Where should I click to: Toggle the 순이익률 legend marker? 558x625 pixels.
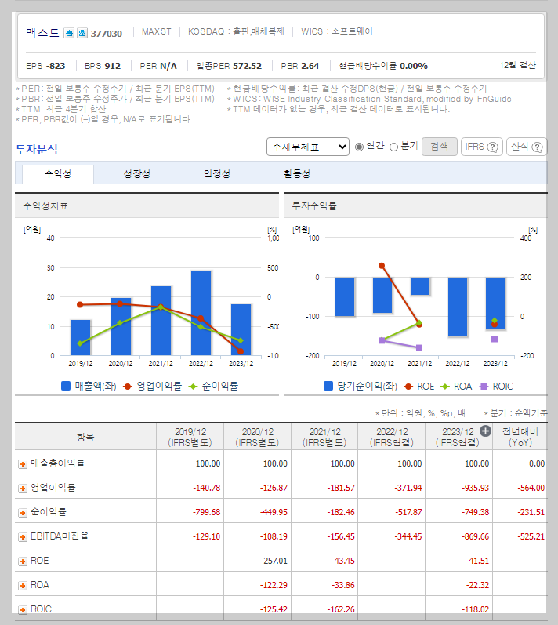[x=193, y=387]
